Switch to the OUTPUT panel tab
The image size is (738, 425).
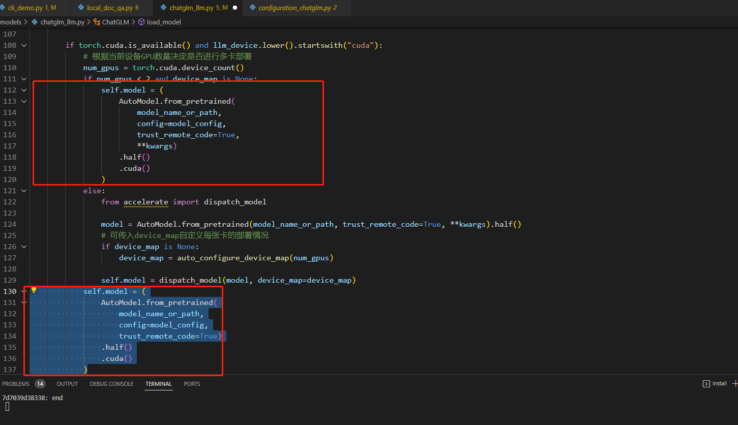coord(67,384)
